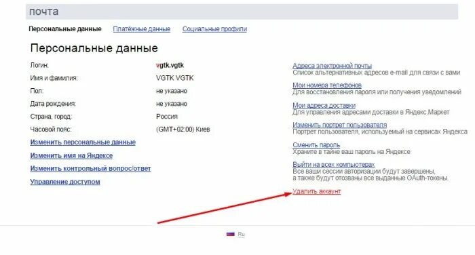Click Сменить пароль link
475x255 pixels.
pos(316,145)
